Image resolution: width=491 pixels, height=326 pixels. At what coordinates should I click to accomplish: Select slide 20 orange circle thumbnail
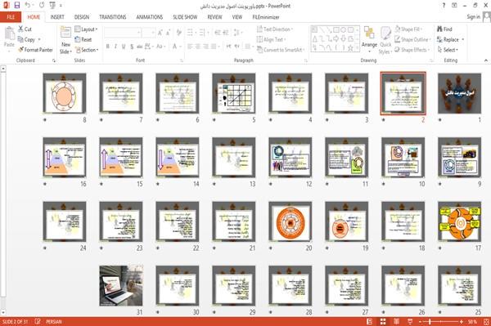point(290,221)
